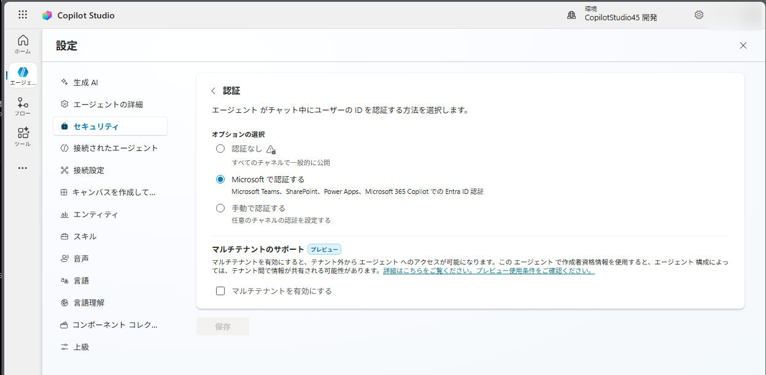Click the 設定 page title
Screen dimensions: 766x375
pyautogui.click(x=67, y=45)
